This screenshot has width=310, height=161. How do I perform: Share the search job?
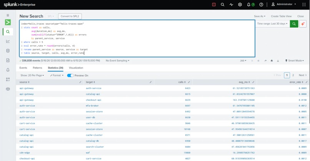[265, 61]
